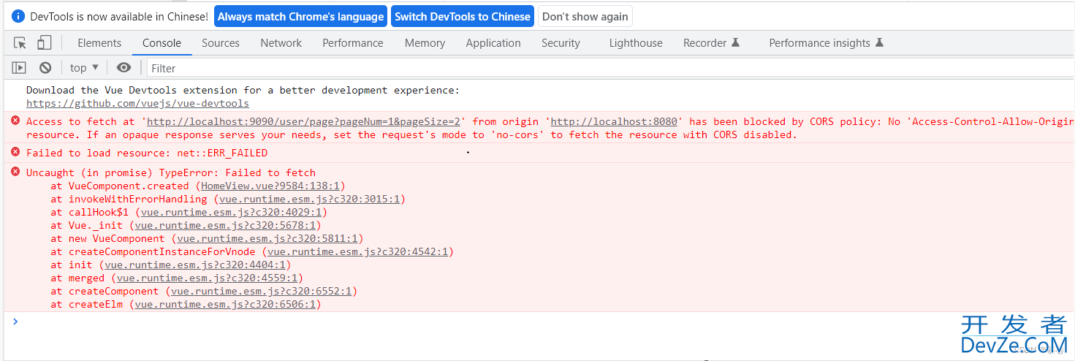Toggle the device toolbar icon
Image resolution: width=1075 pixels, height=361 pixels.
pyautogui.click(x=45, y=42)
